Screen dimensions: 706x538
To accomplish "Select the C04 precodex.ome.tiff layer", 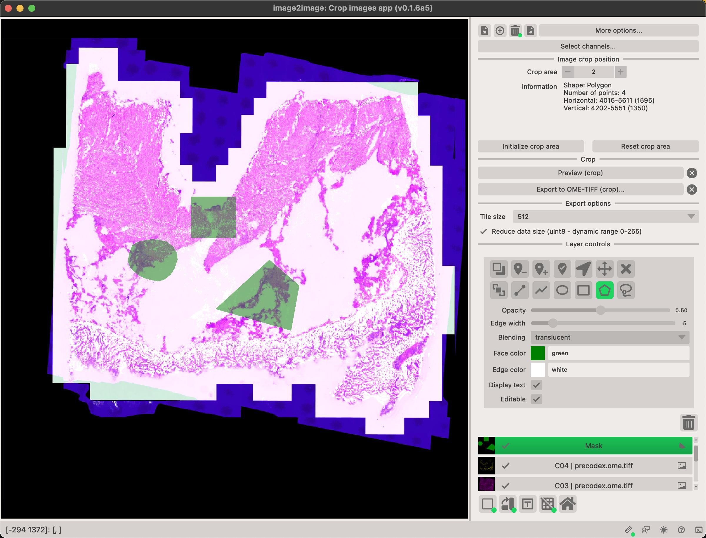I will click(x=593, y=466).
